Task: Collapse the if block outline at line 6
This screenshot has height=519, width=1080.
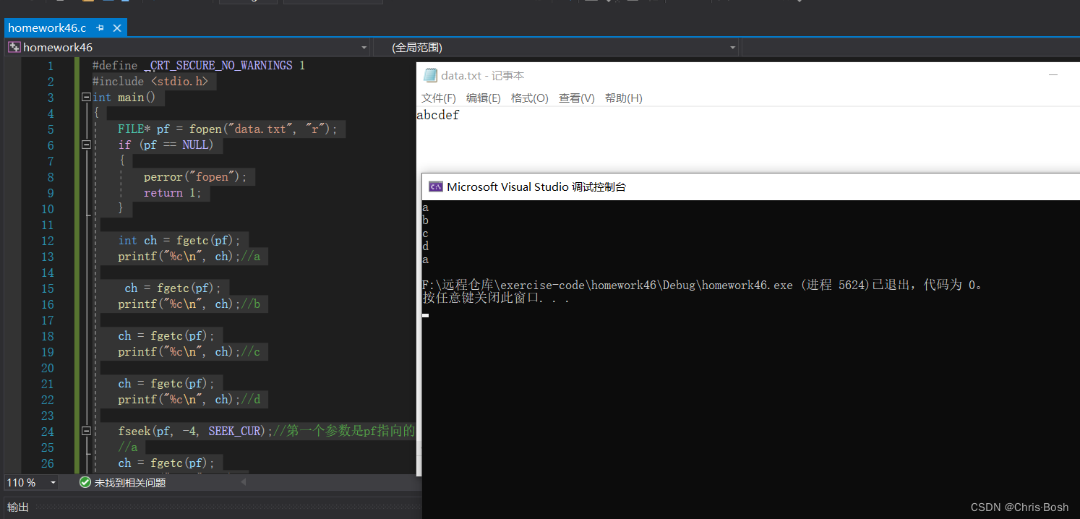Action: (86, 145)
